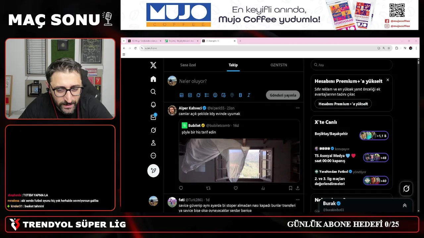Screen dimensions: 424x238
Task: Open more options on Alper Kahveci's post
Action: [x=297, y=108]
